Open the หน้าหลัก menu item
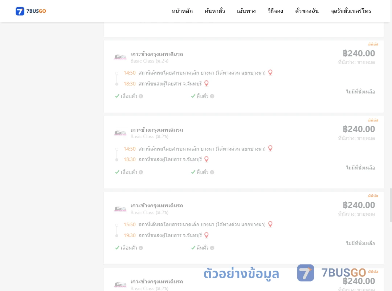 coord(182,11)
